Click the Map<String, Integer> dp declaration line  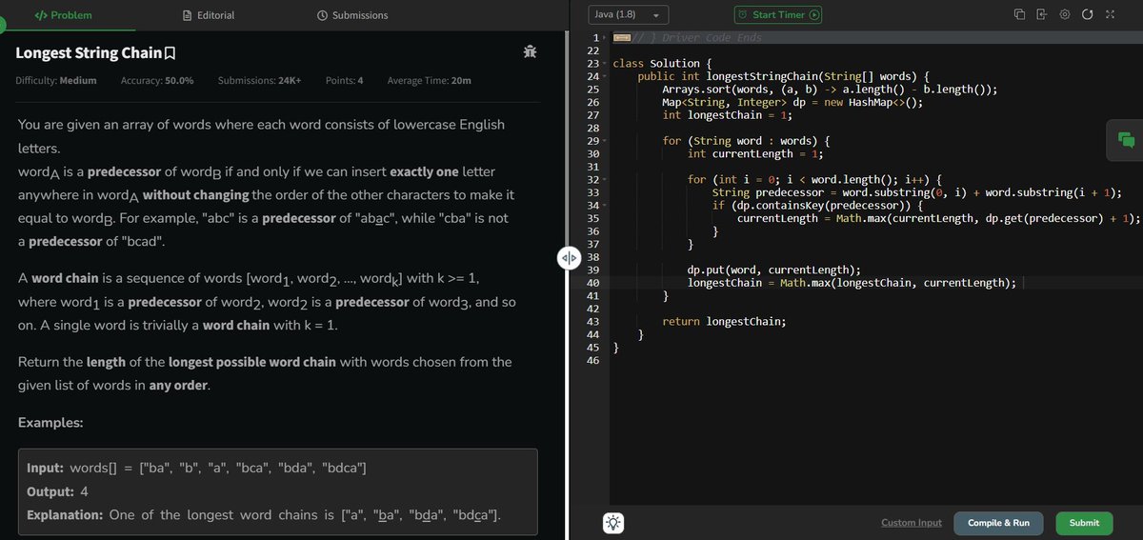click(792, 102)
